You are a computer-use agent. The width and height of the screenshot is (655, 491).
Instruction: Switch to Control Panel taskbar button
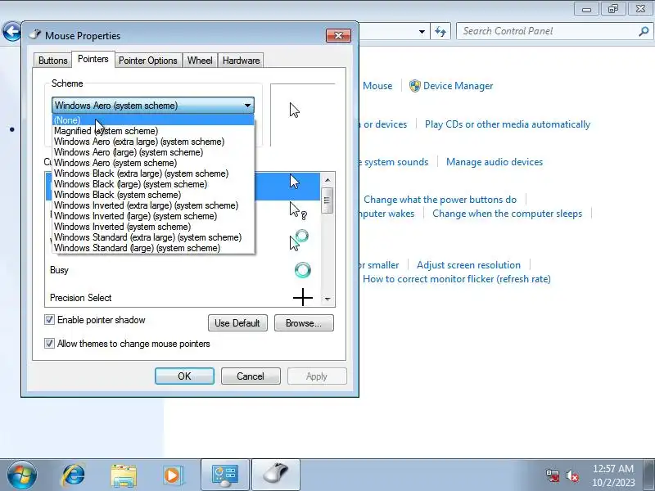point(225,475)
